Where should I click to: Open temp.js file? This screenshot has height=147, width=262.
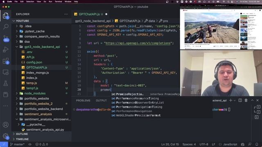point(32,83)
